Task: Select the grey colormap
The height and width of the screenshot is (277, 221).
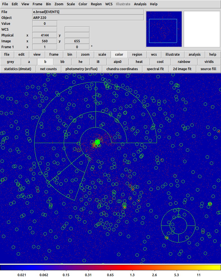Action: pos(10,62)
